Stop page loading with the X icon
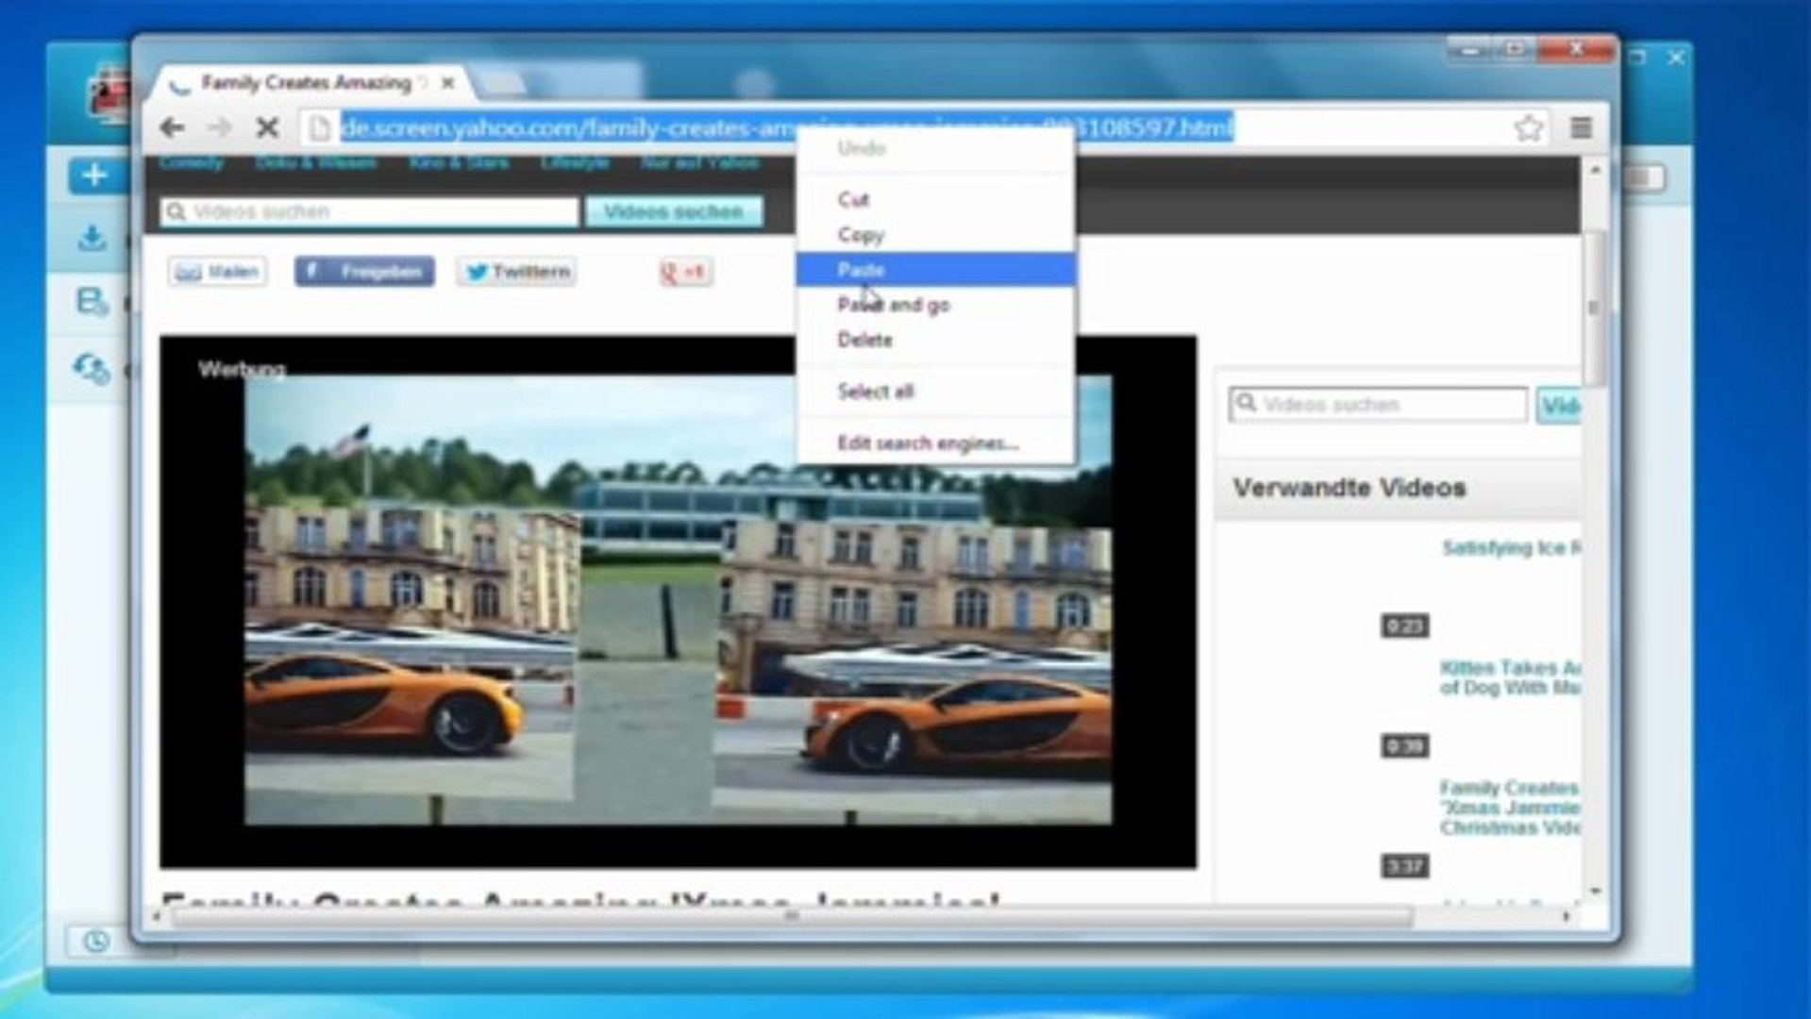 click(x=267, y=127)
